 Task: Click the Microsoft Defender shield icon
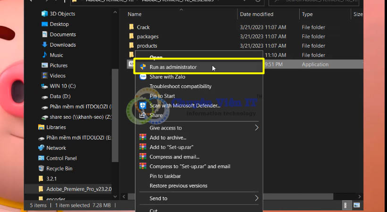click(x=143, y=105)
